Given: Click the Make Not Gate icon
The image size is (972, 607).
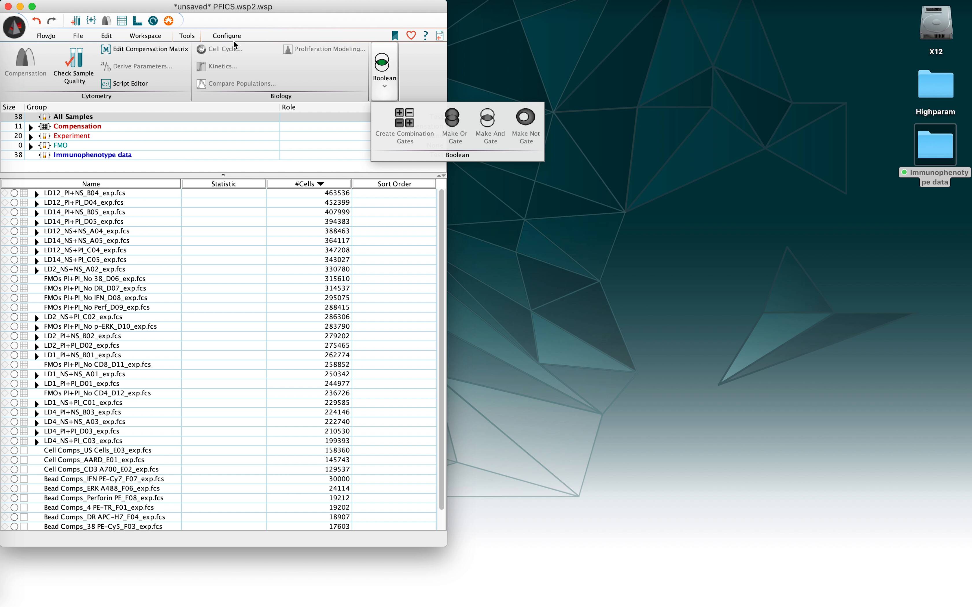Looking at the screenshot, I should [x=525, y=117].
